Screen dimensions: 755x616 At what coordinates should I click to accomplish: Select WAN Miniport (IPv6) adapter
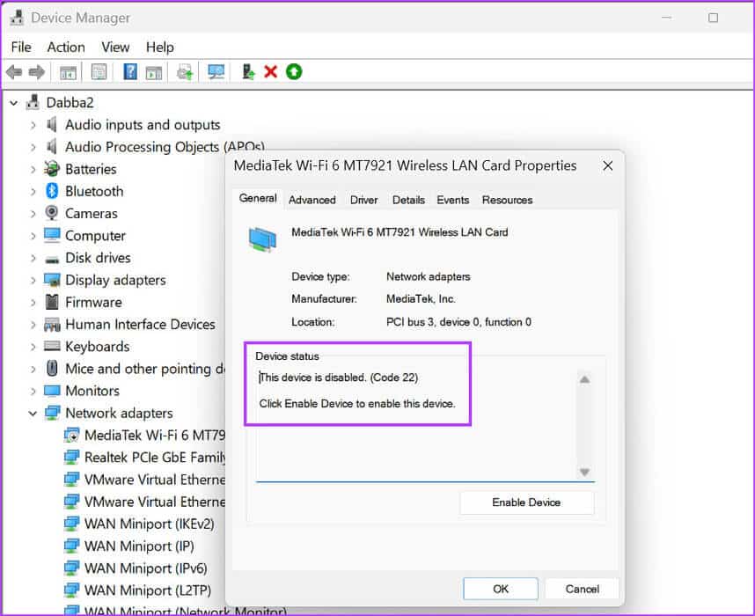(x=145, y=568)
